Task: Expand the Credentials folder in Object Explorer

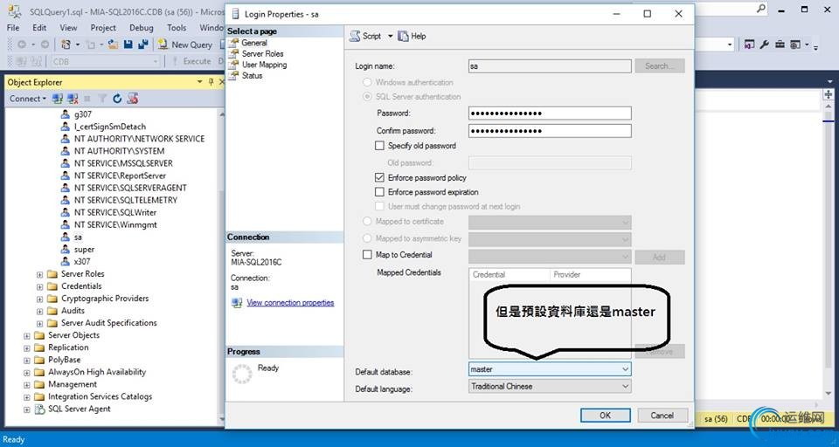Action: point(39,286)
